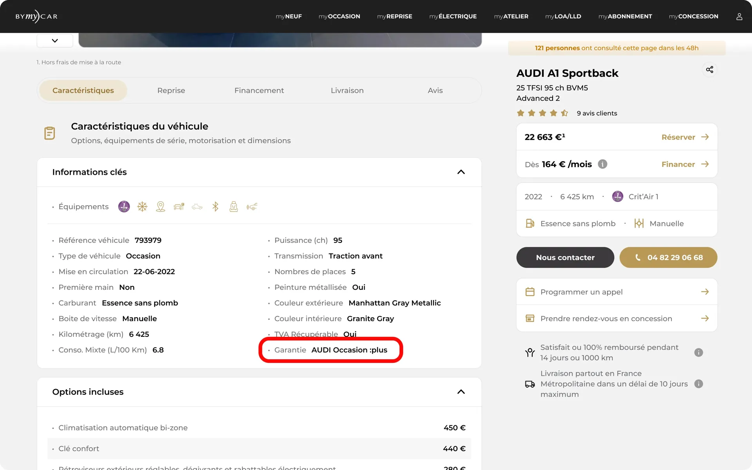Screen dimensions: 752x470
Task: Click the calendar icon for Programmer un appel
Action: [530, 292]
